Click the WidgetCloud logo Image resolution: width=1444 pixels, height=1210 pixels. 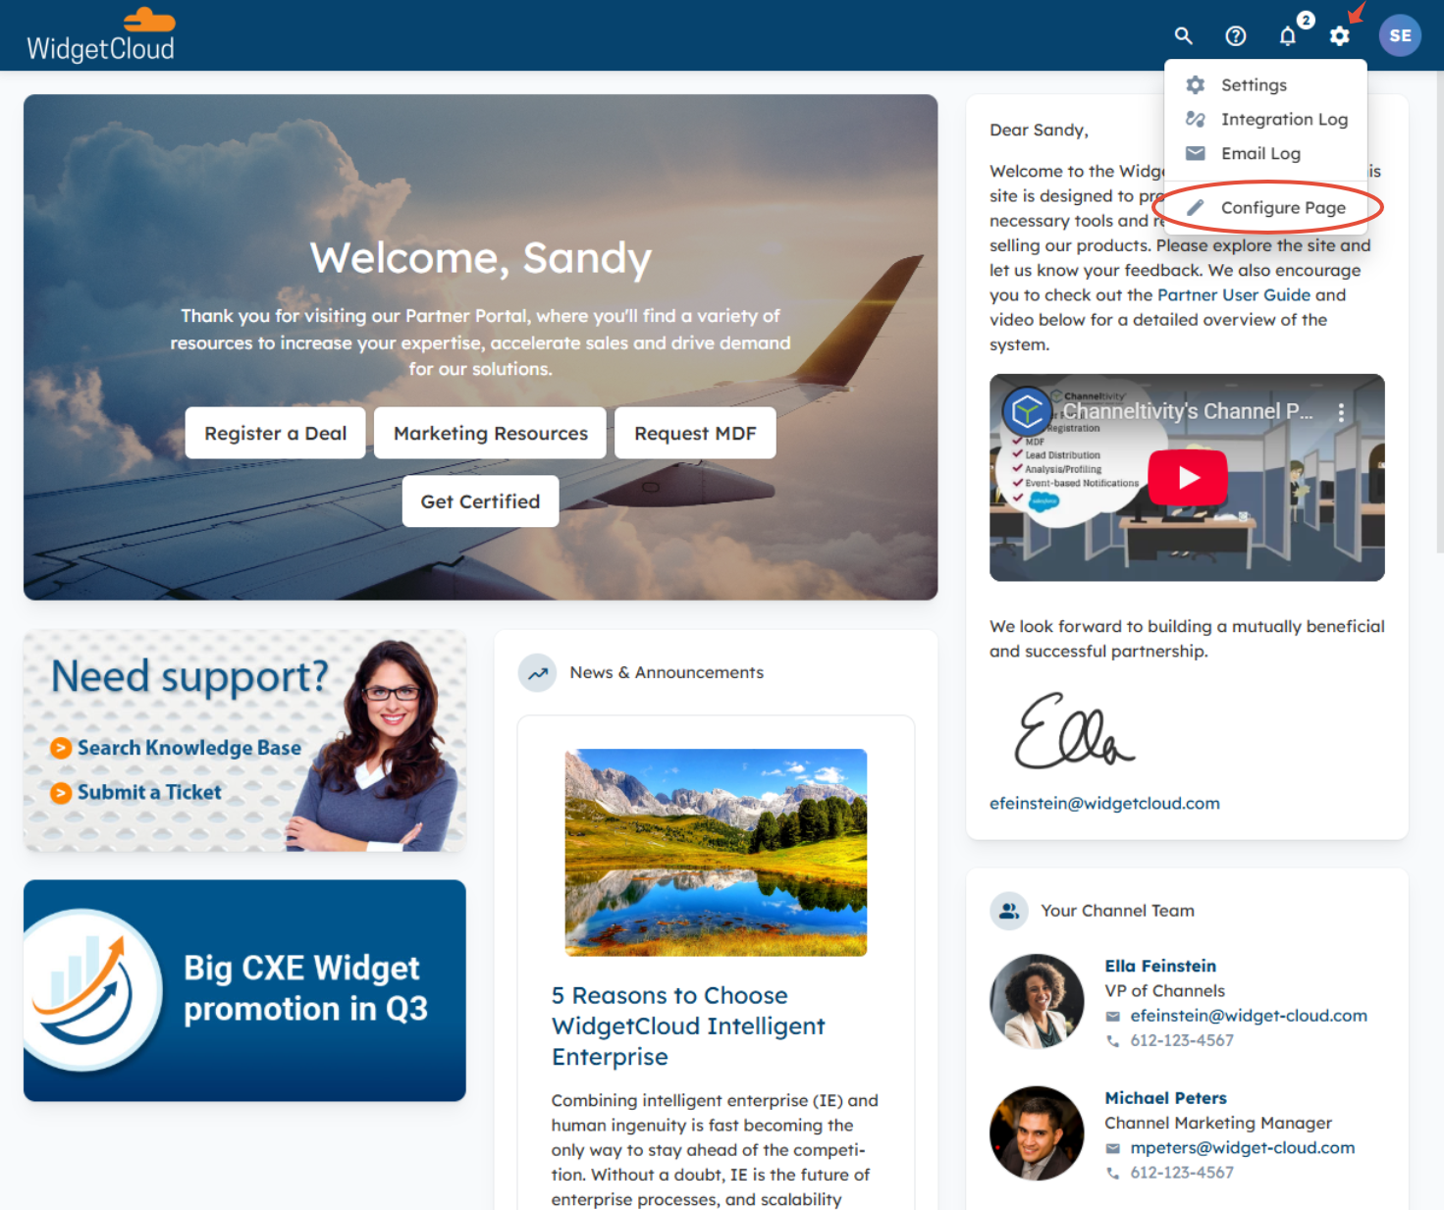pyautogui.click(x=101, y=35)
